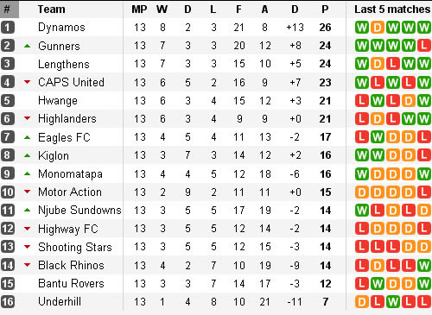The height and width of the screenshot is (315, 432).
Task: Click Dynamos' orange D draw result icon
Action: click(378, 28)
